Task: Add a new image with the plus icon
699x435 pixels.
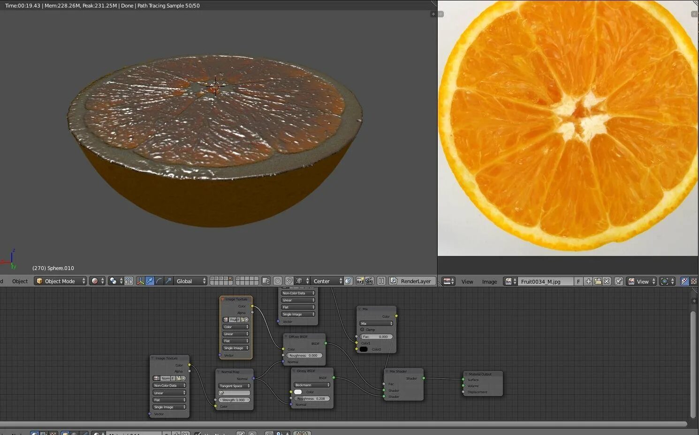Action: click(x=588, y=281)
